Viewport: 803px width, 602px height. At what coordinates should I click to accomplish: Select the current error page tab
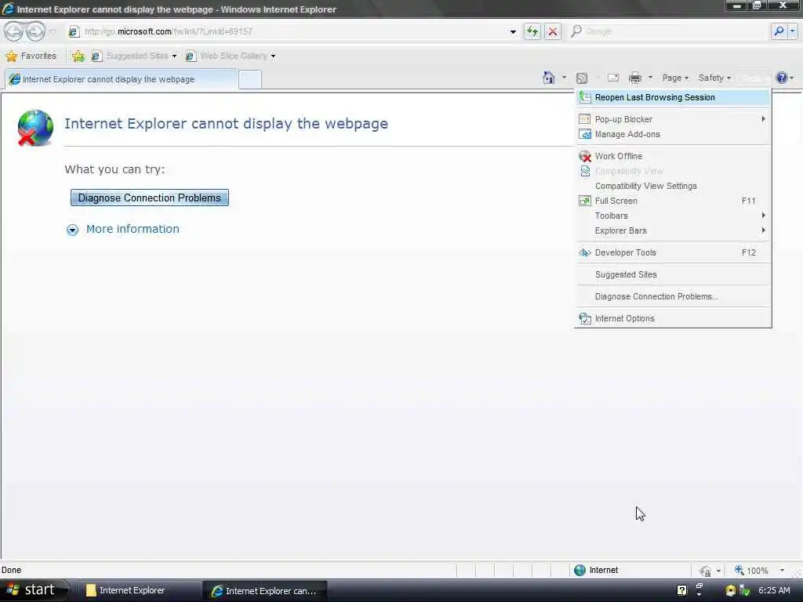[122, 79]
